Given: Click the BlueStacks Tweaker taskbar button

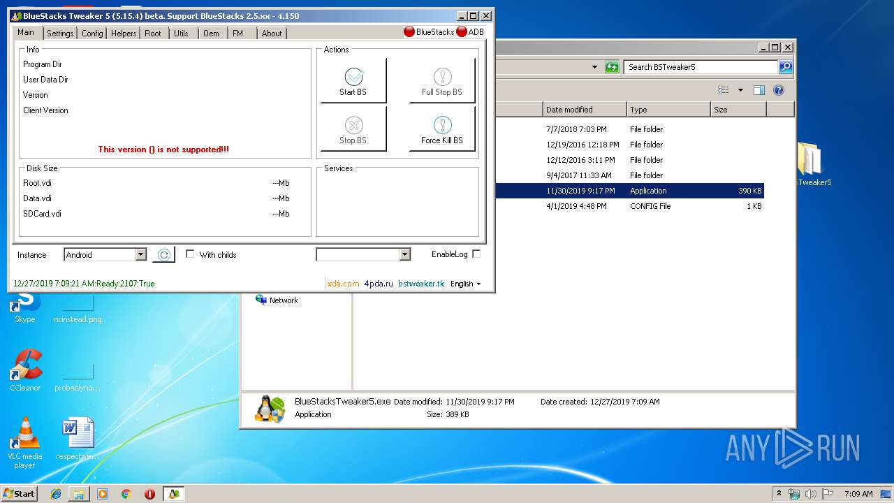Looking at the screenshot, I should [173, 494].
